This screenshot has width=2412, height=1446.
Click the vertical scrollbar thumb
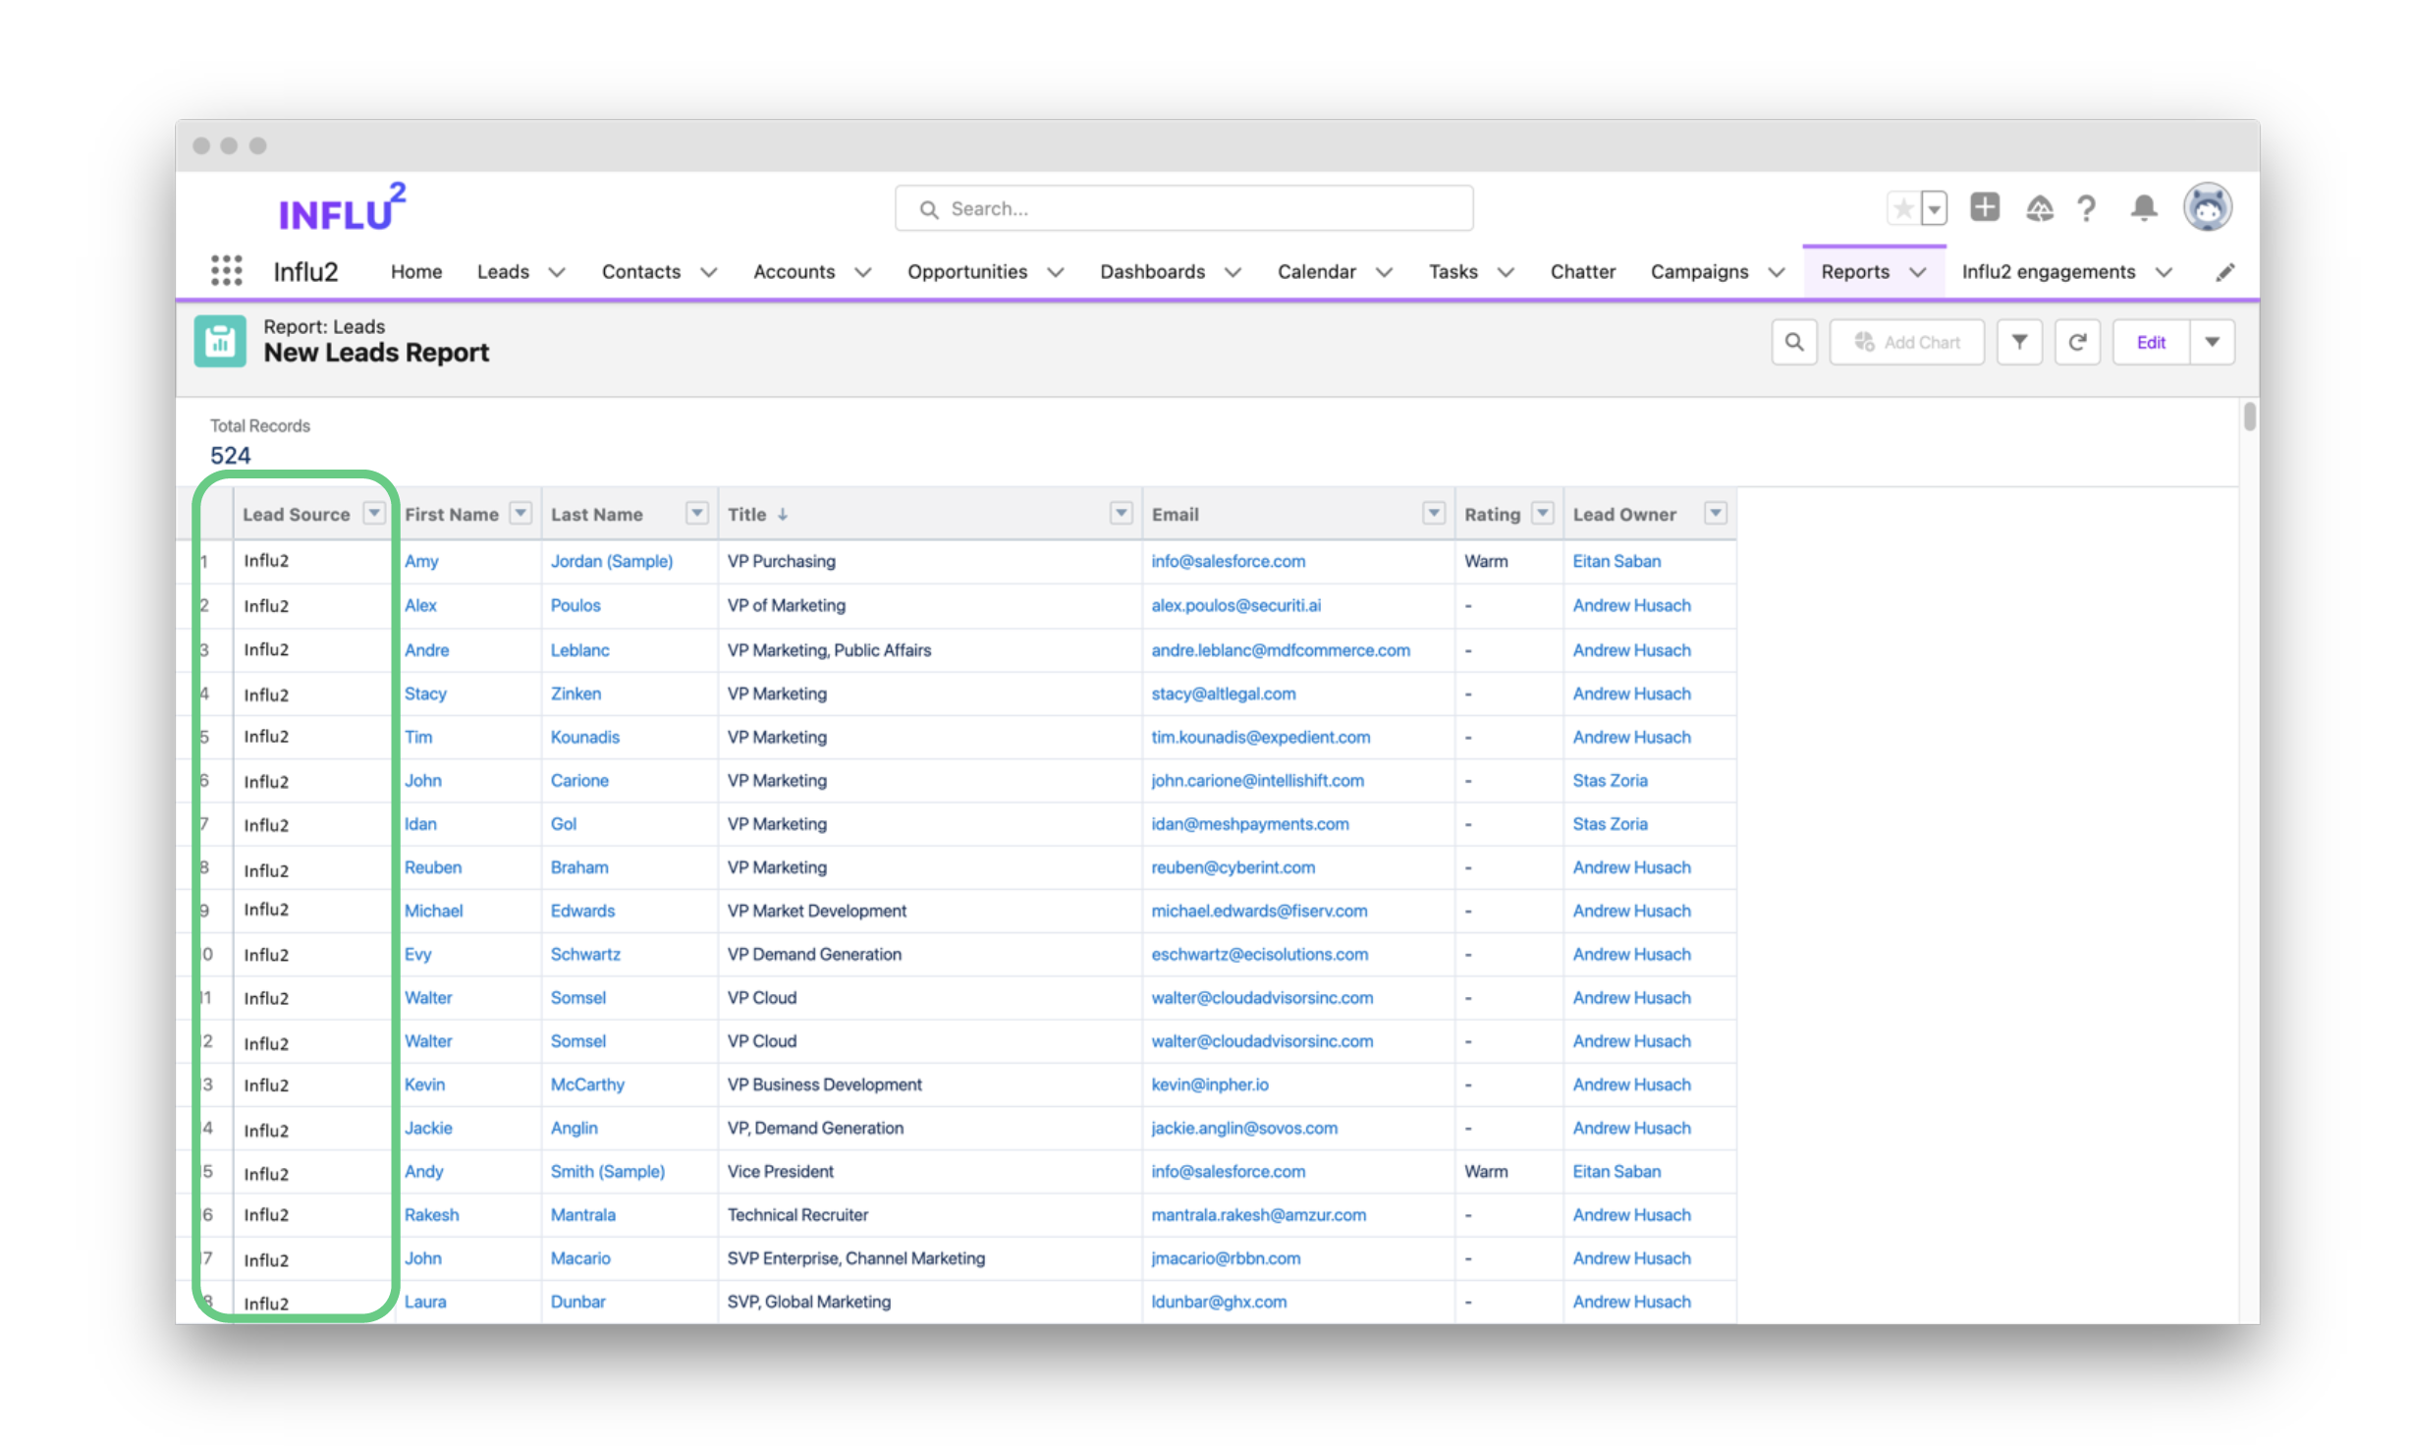2249,417
